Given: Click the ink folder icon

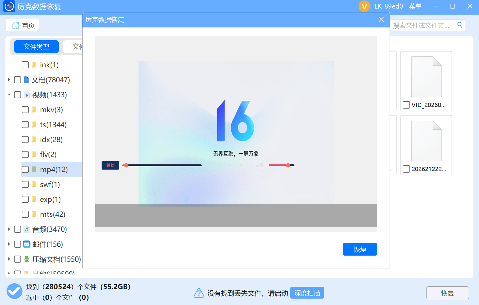Looking at the screenshot, I should tap(34, 65).
